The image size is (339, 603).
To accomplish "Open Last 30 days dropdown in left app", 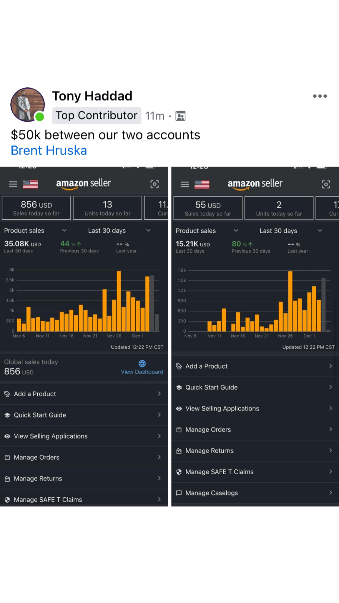I will pos(149,231).
